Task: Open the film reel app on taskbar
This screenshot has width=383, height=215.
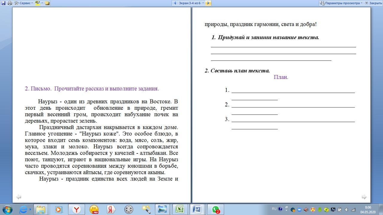Action: 129,210
